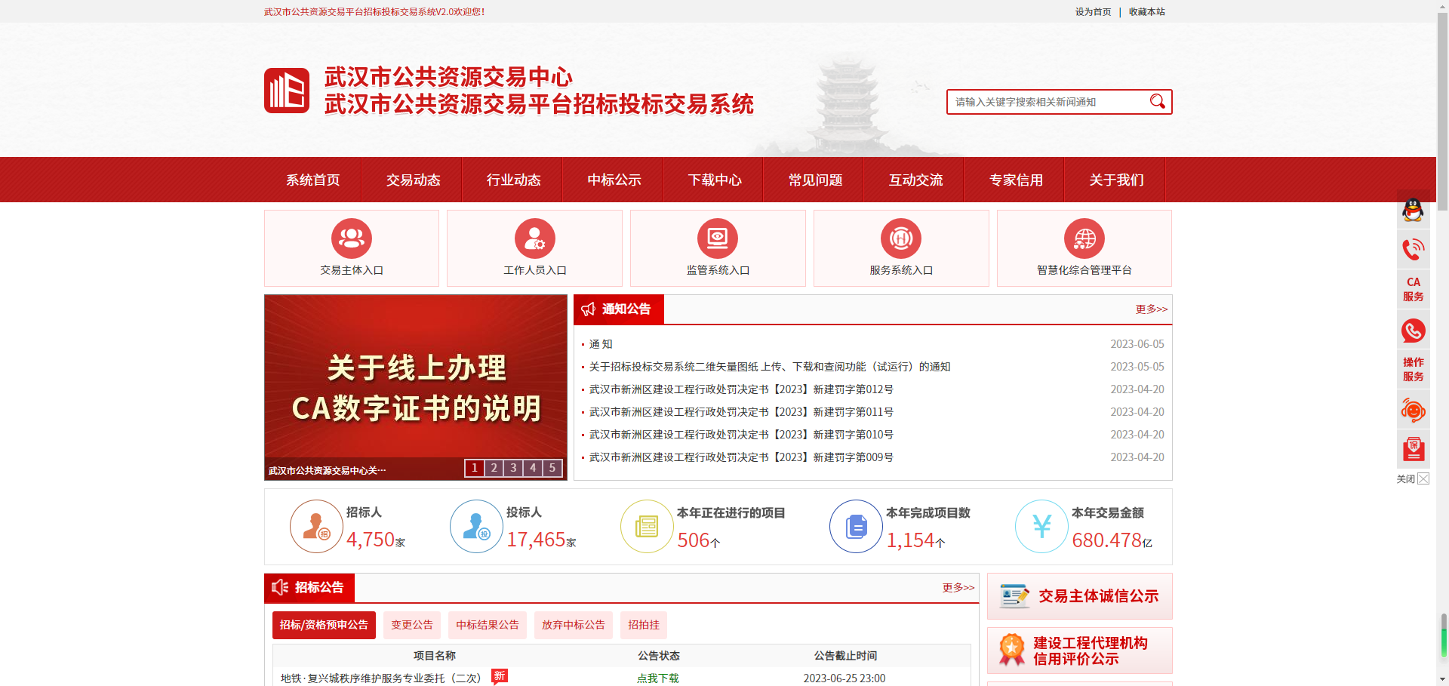This screenshot has width=1449, height=686.
Task: Open the 二维矢量图纸 notice link
Action: pyautogui.click(x=770, y=367)
